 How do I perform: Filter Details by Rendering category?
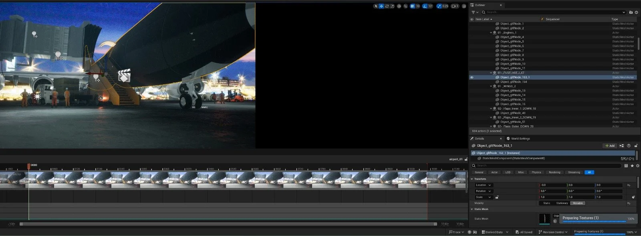(554, 172)
